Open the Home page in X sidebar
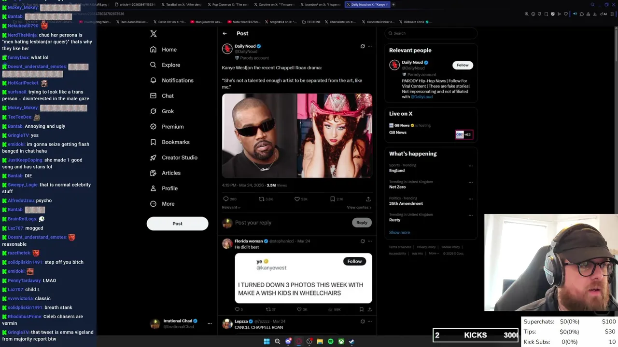 click(164, 50)
